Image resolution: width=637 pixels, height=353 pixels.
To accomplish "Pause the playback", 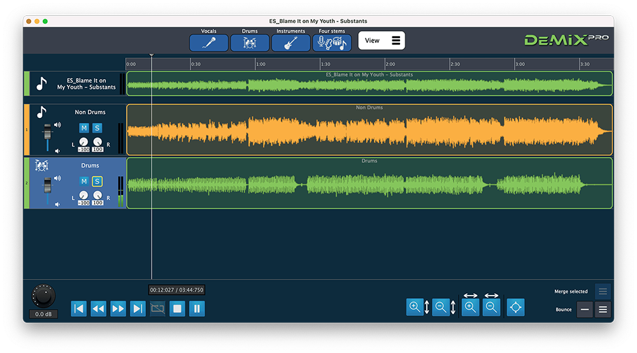I will tap(197, 309).
